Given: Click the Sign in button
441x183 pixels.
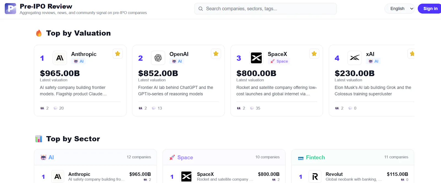Looking at the screenshot, I should pos(430,9).
